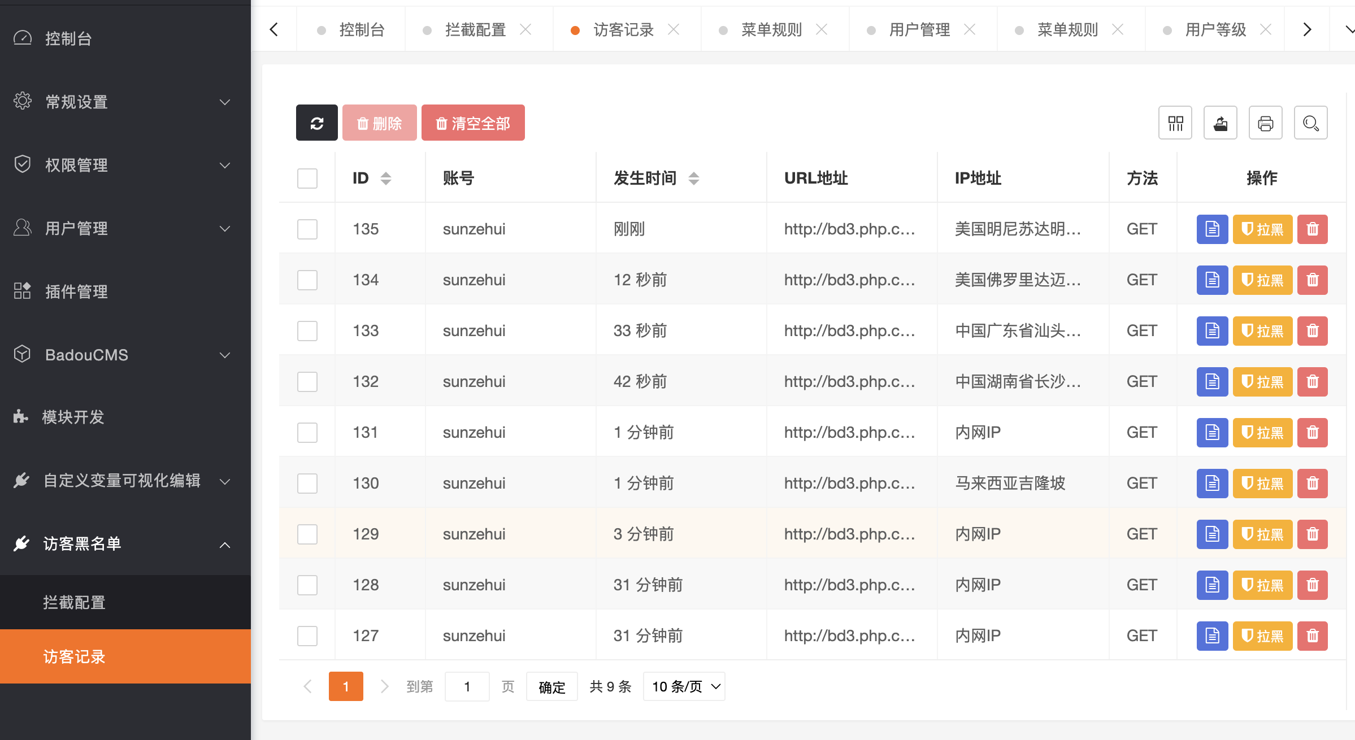Screen dimensions: 1355x740
Task: Check the box for record 134
Action: tap(307, 280)
